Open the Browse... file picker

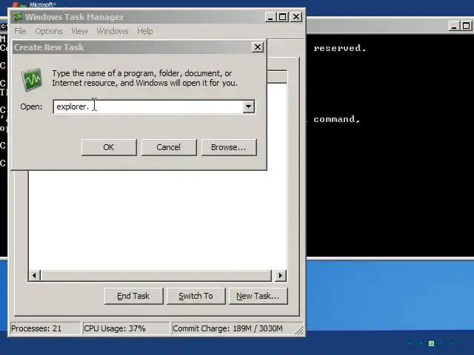click(x=229, y=147)
